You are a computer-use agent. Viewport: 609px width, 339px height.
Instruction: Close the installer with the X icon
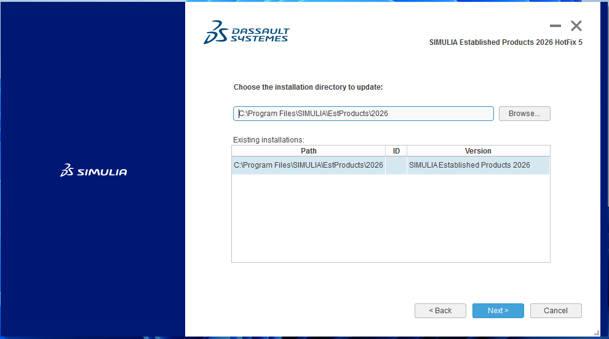click(576, 26)
